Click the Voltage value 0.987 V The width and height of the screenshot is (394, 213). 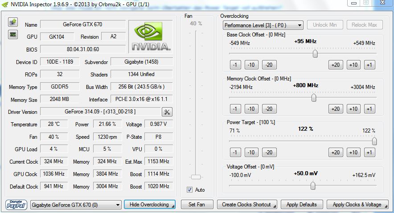159,124
